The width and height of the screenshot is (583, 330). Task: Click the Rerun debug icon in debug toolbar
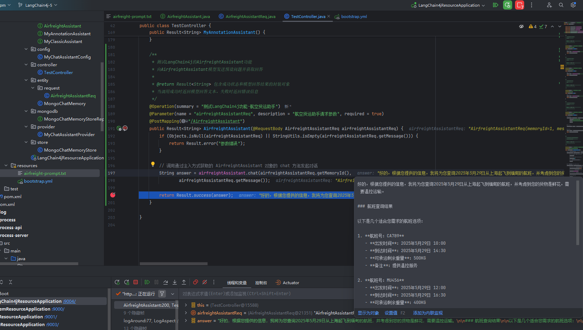(117, 282)
